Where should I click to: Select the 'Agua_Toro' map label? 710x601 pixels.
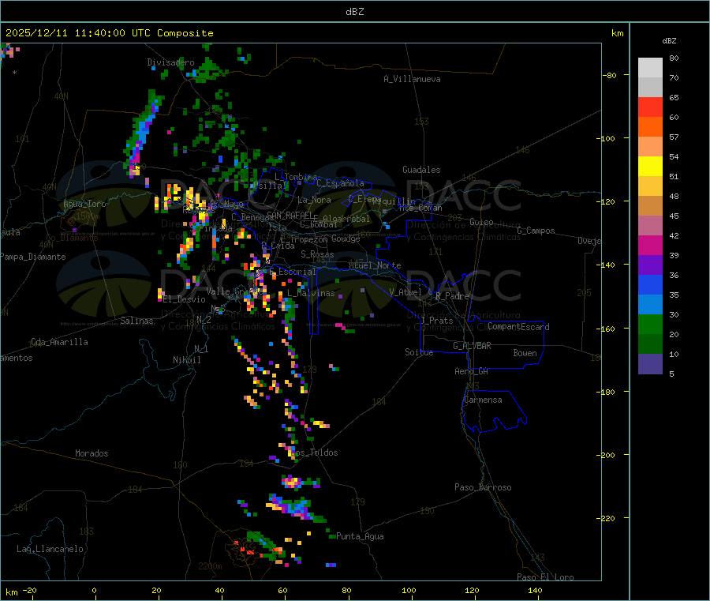84,204
